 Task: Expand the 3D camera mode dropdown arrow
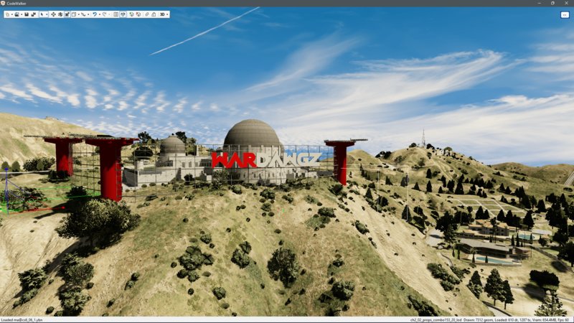(x=167, y=14)
